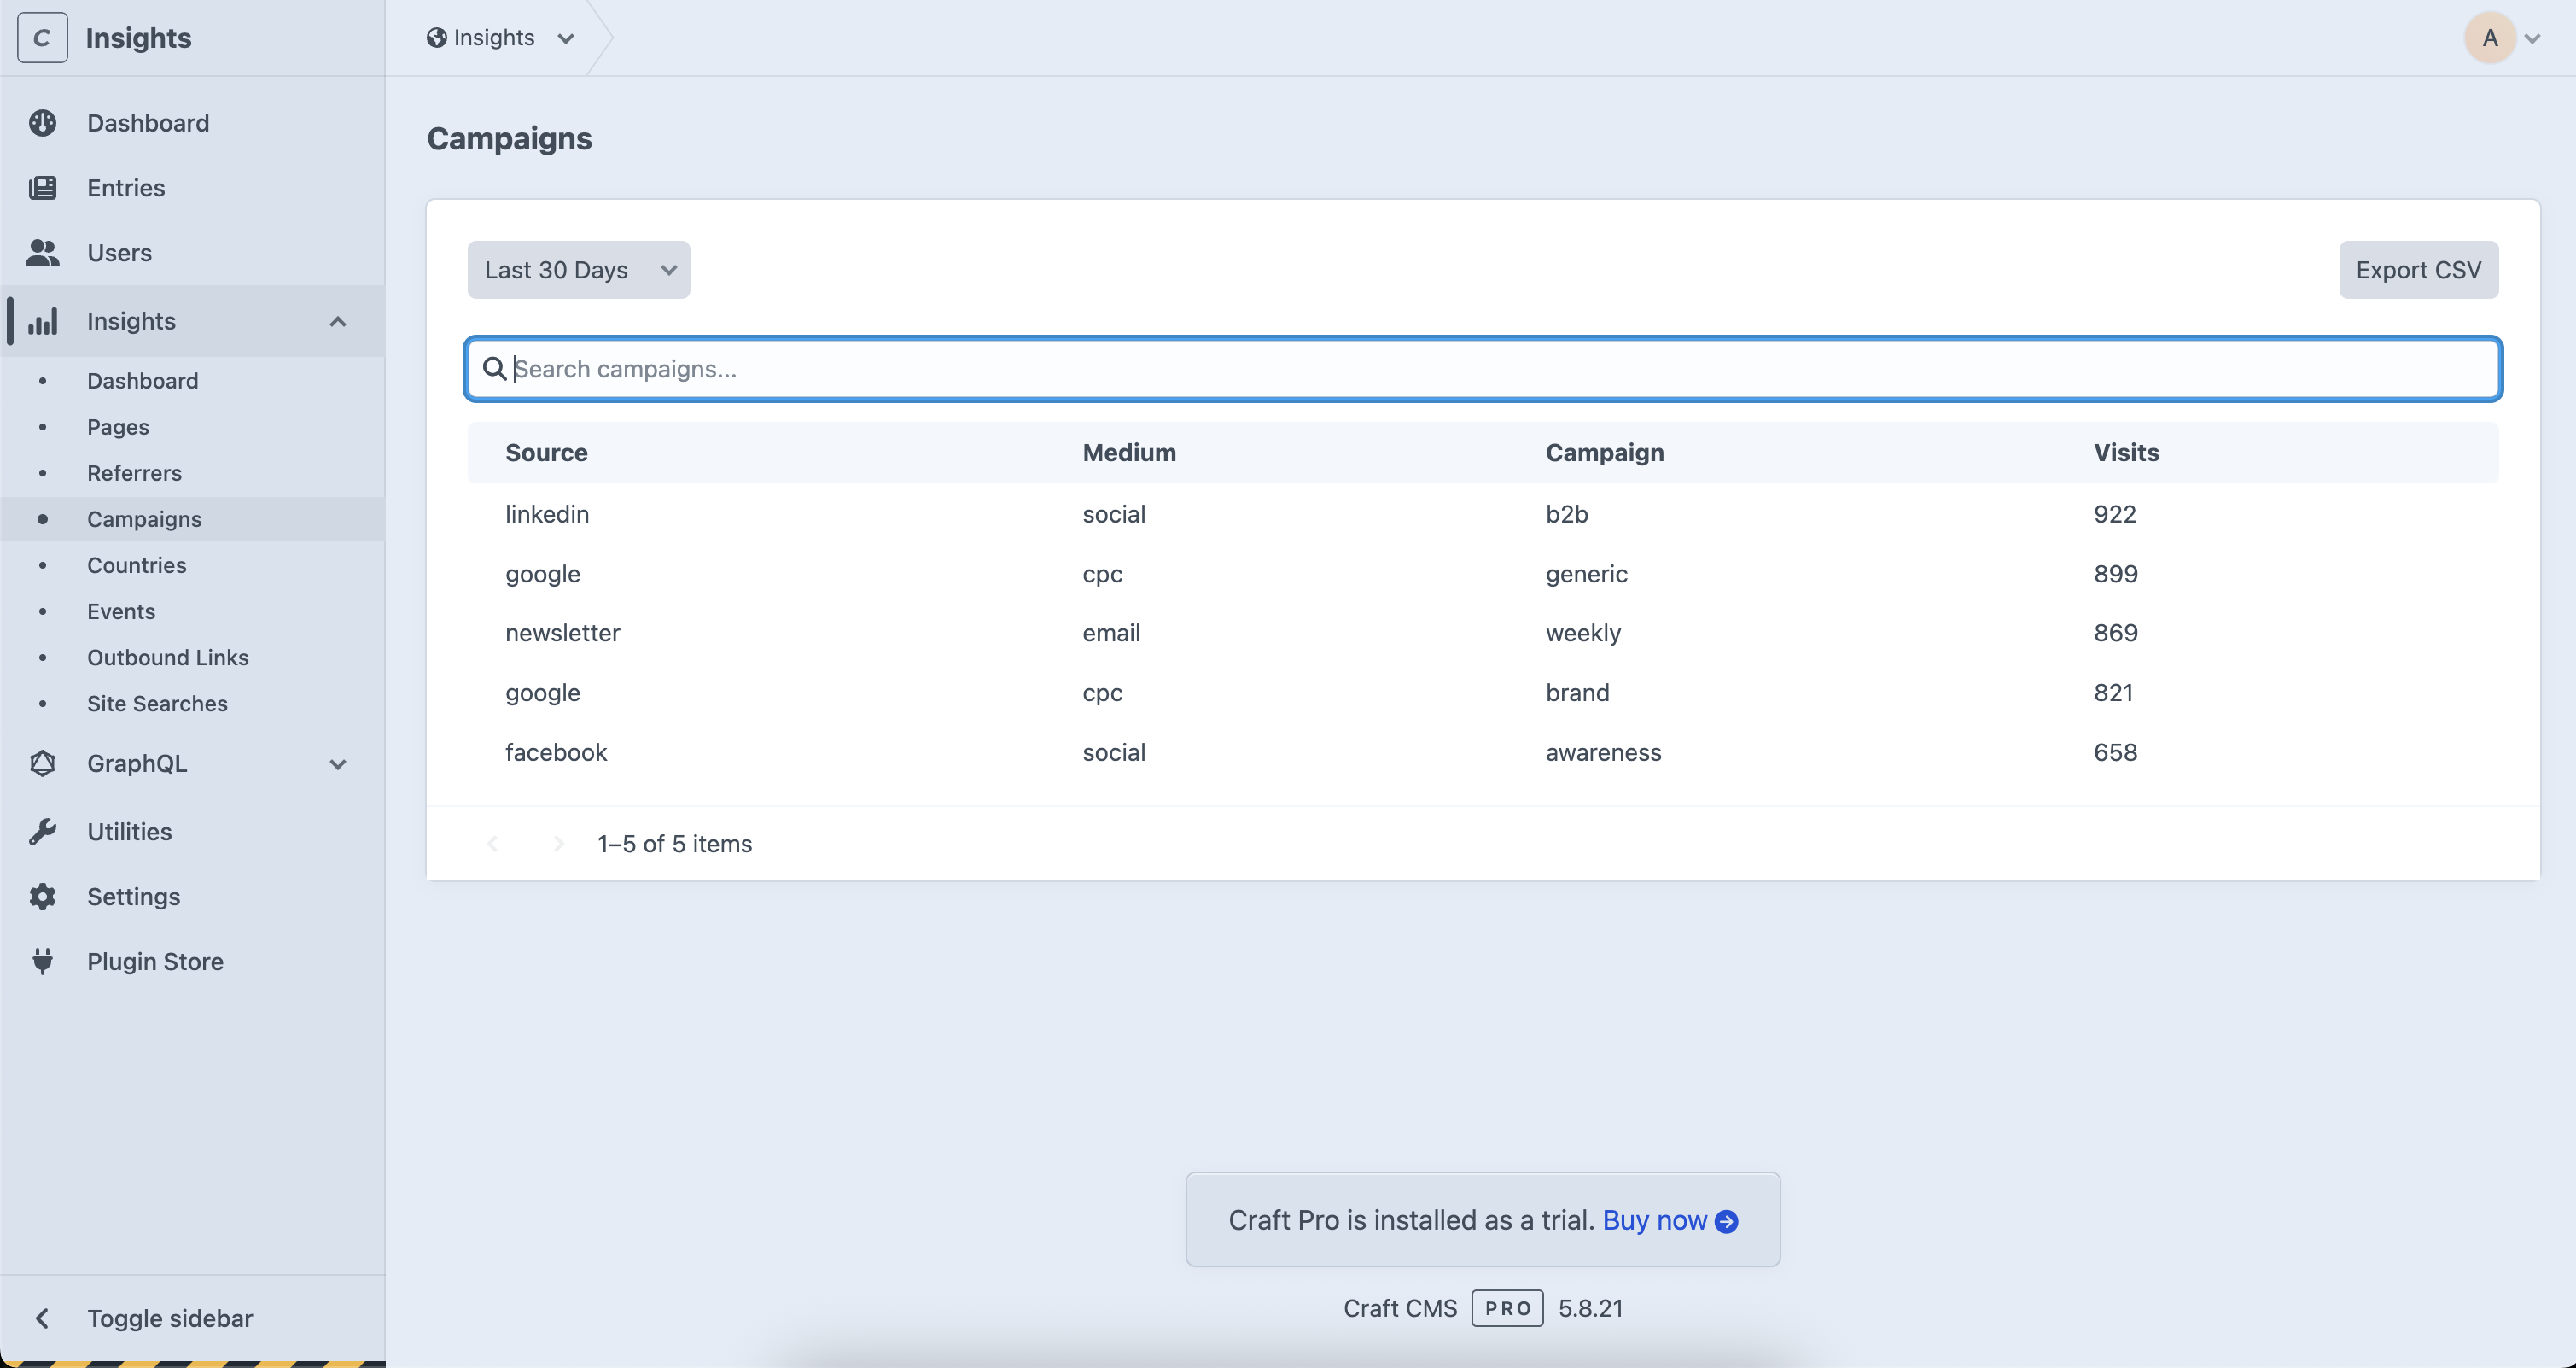Image resolution: width=2576 pixels, height=1368 pixels.
Task: Click the GraphQL logo icon
Action: click(x=42, y=763)
